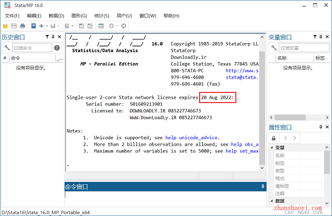
Task: Click the 过滤变量 filter field
Action: (304, 48)
